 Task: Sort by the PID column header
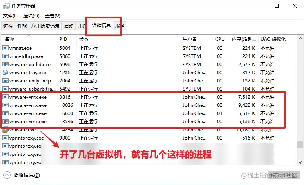click(67, 39)
